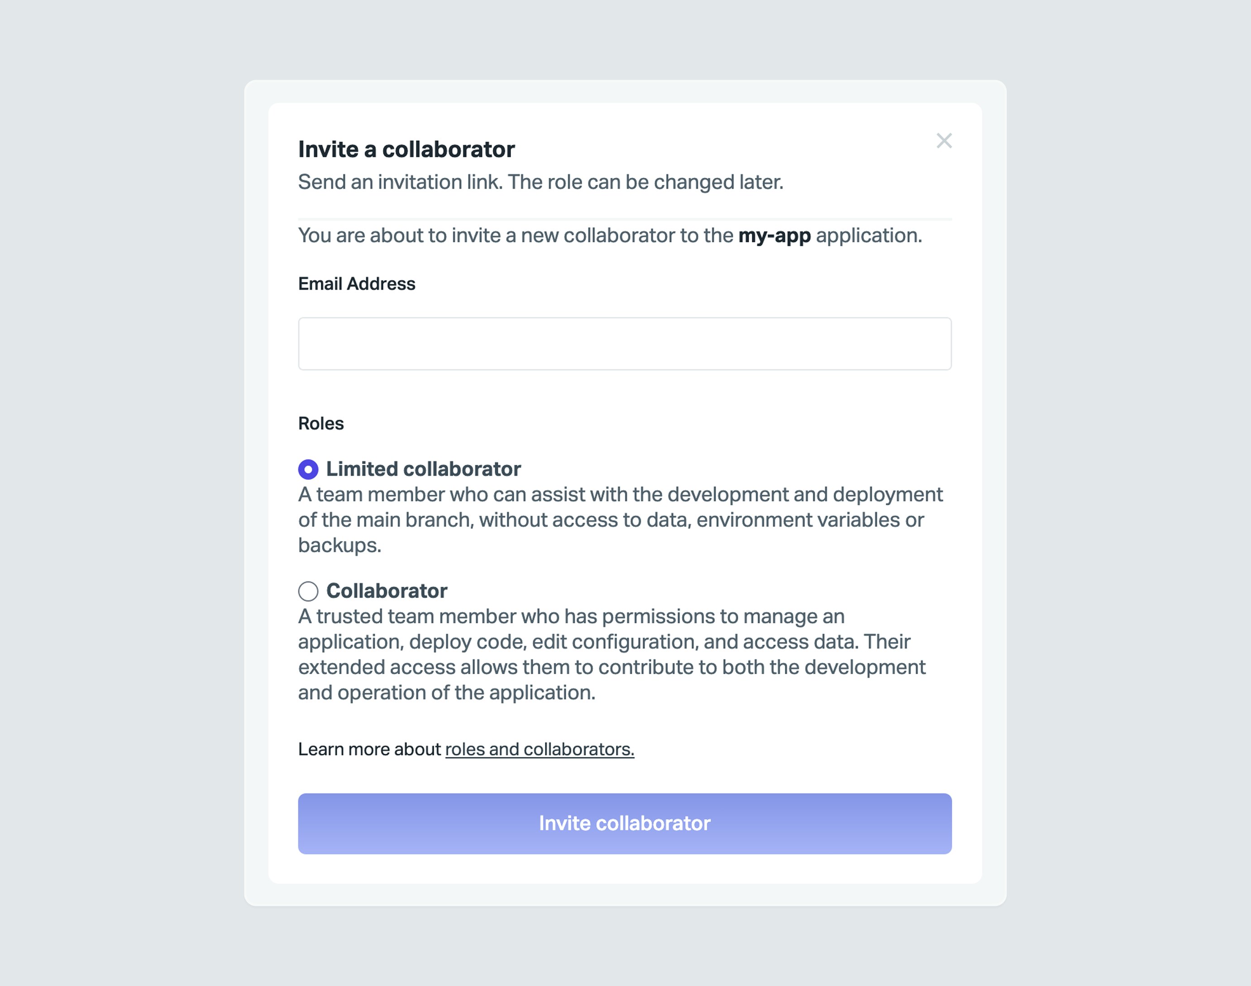Click the light outer border of the modal
Screen dimensions: 1251x986
pyautogui.click(x=256, y=491)
